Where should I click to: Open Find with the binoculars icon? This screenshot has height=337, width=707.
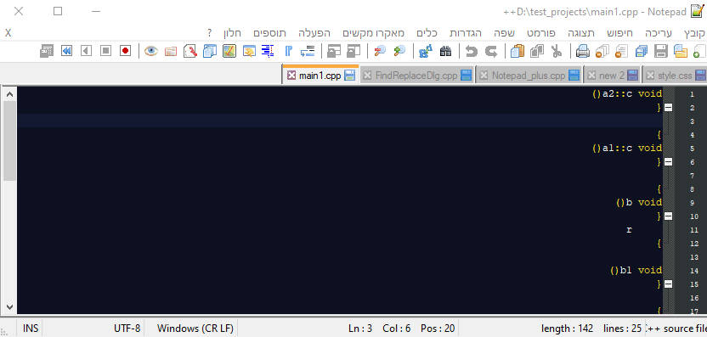coord(445,51)
